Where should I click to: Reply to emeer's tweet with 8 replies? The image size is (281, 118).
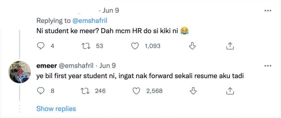pyautogui.click(x=41, y=91)
